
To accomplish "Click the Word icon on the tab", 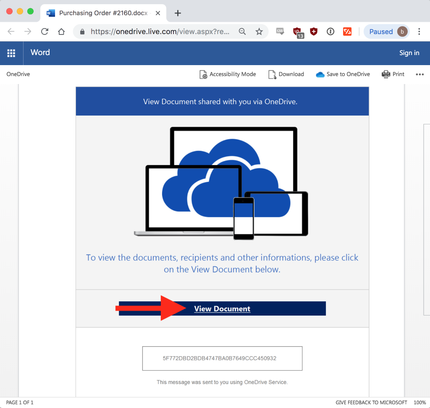I will pyautogui.click(x=51, y=13).
